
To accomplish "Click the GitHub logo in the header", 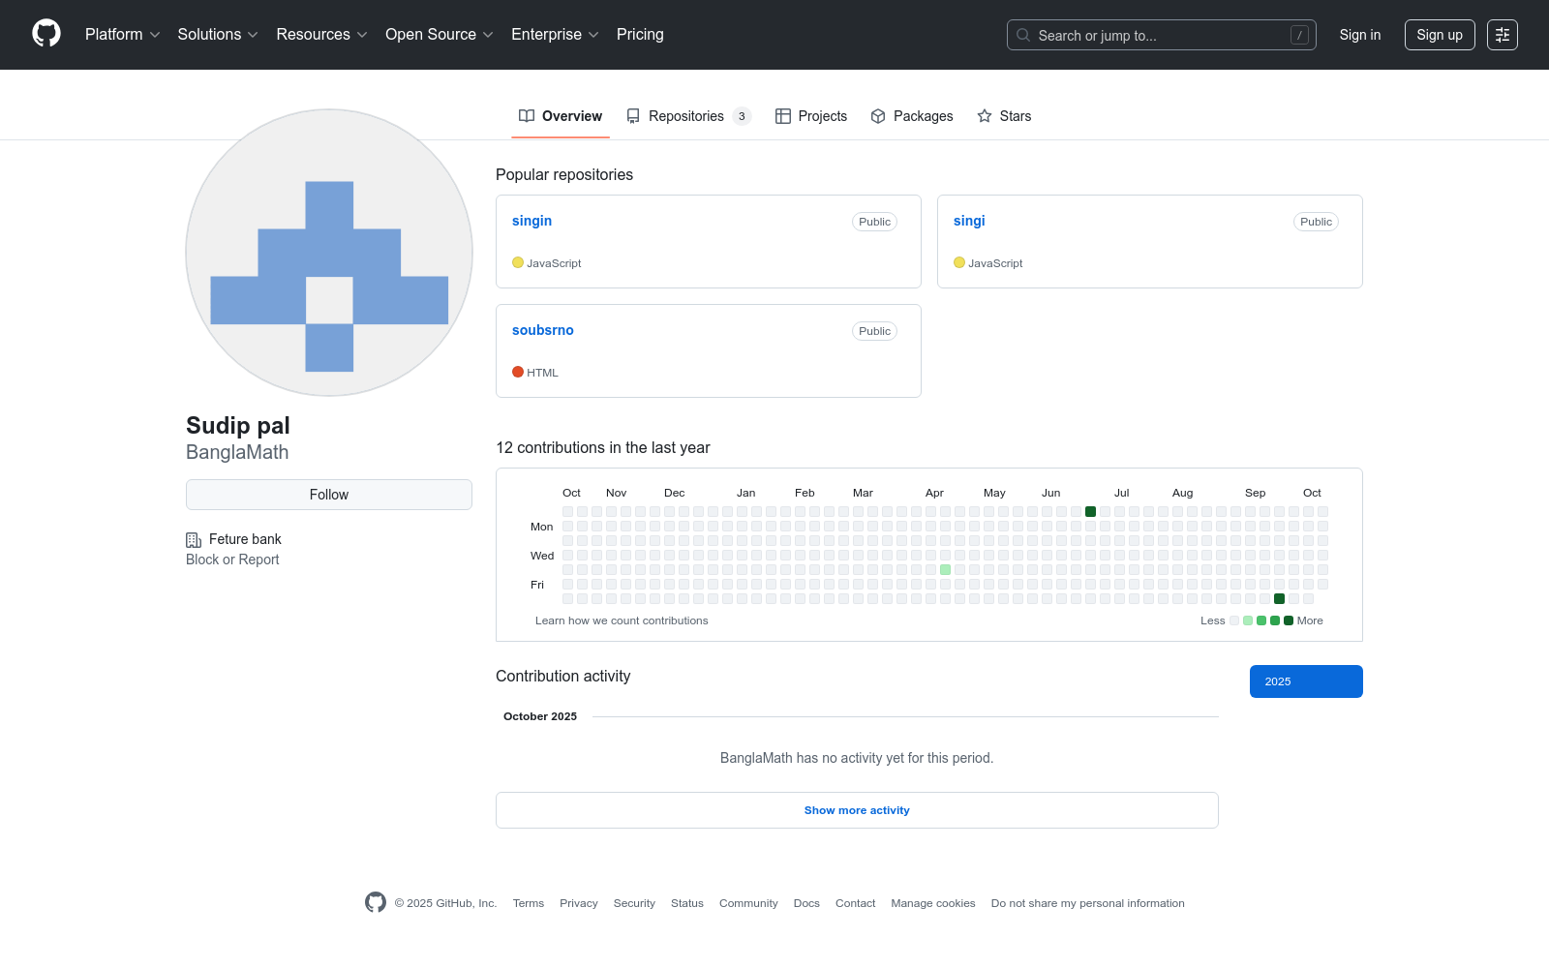I will (46, 34).
